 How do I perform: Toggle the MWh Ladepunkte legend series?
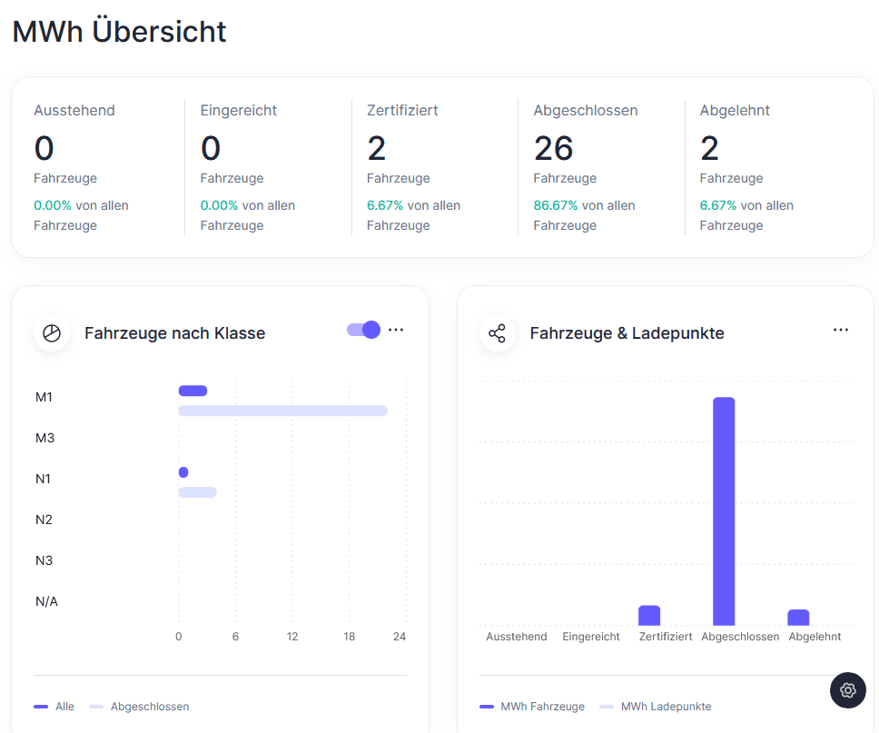pos(656,706)
